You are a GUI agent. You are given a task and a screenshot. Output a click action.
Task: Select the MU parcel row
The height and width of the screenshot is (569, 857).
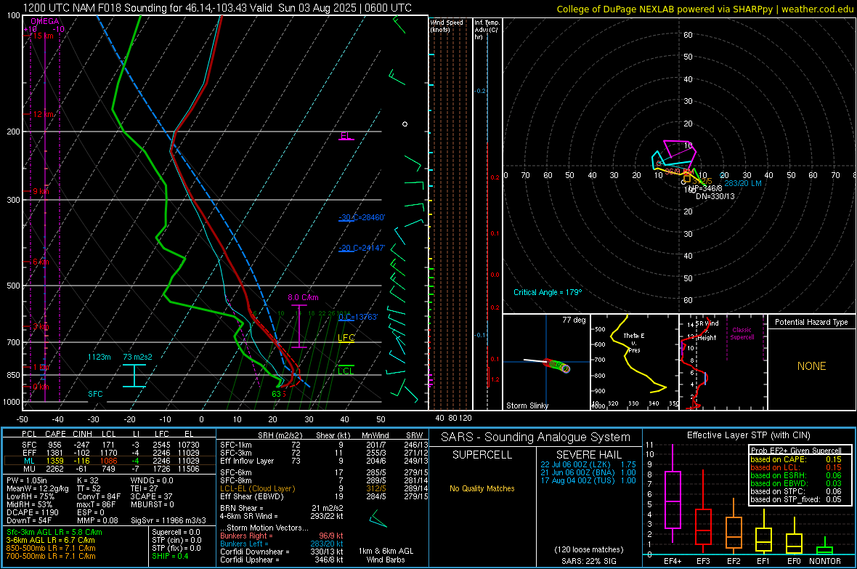point(110,468)
